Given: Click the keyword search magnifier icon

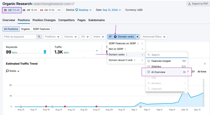Looking at the screenshot, I should coord(39,37).
